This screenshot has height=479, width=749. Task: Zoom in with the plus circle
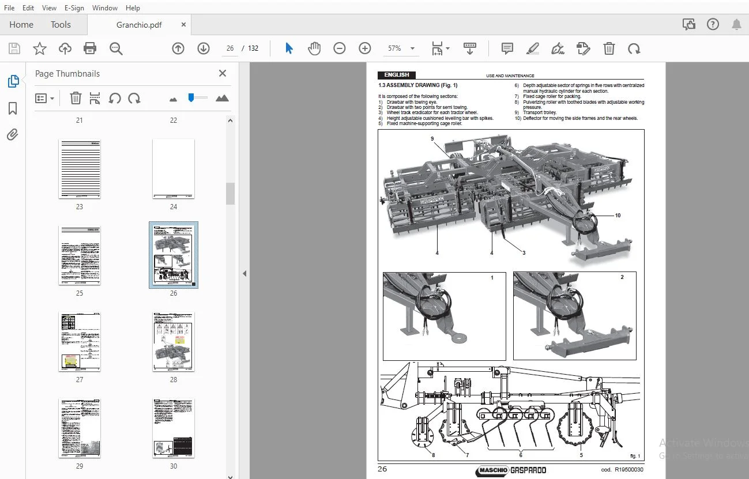tap(364, 48)
